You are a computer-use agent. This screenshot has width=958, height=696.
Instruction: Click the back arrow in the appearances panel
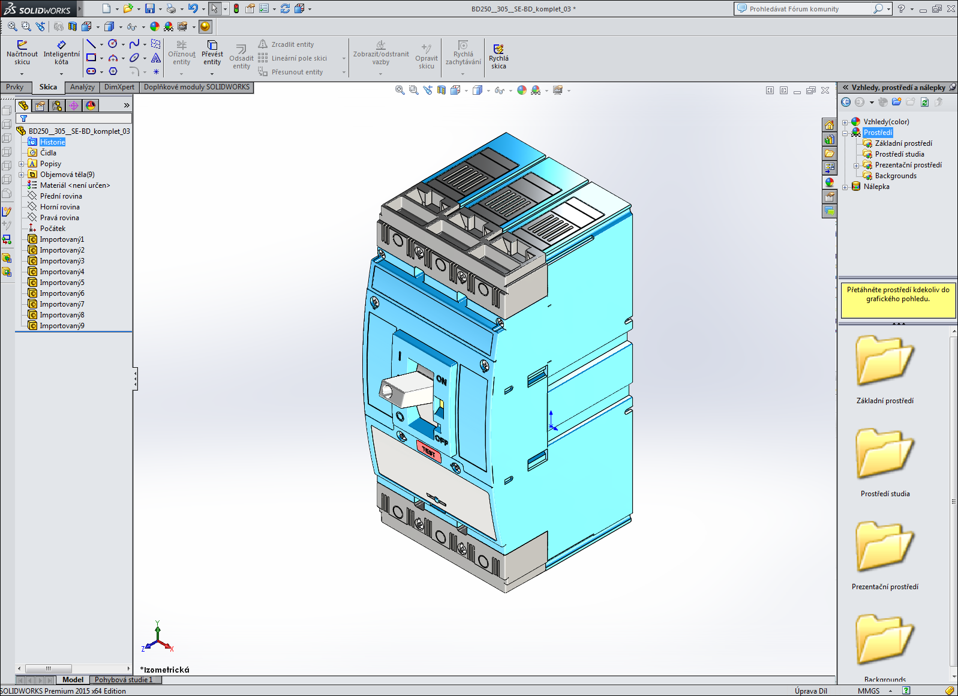click(846, 102)
